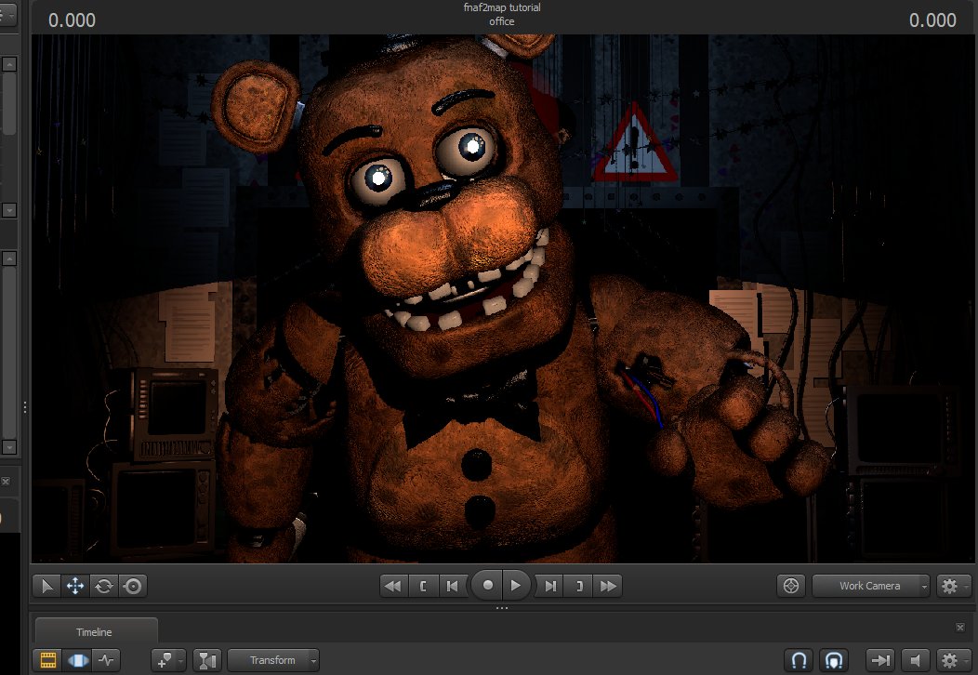Open viewport settings gear menu
The image size is (978, 675).
tap(952, 586)
